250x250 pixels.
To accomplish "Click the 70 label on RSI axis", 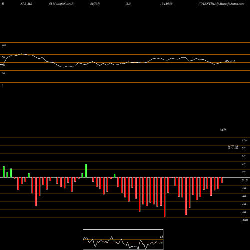I will click(x=3, y=57).
